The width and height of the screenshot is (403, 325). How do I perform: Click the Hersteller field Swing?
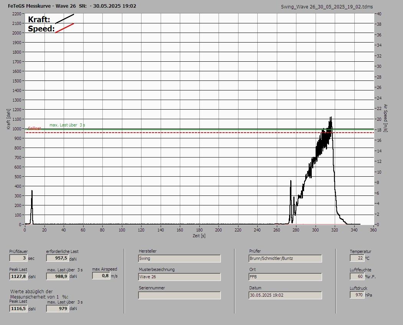(179, 258)
